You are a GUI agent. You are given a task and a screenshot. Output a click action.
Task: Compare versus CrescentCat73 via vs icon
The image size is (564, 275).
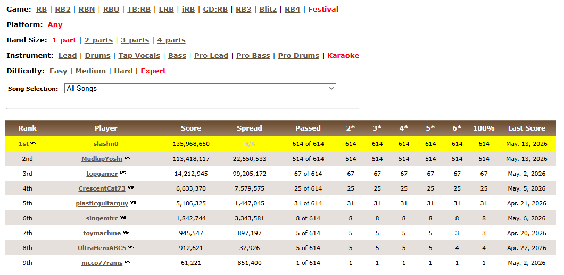[x=130, y=187]
